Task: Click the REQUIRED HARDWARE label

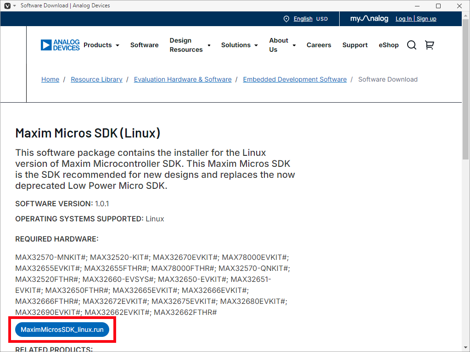Action: [x=56, y=239]
